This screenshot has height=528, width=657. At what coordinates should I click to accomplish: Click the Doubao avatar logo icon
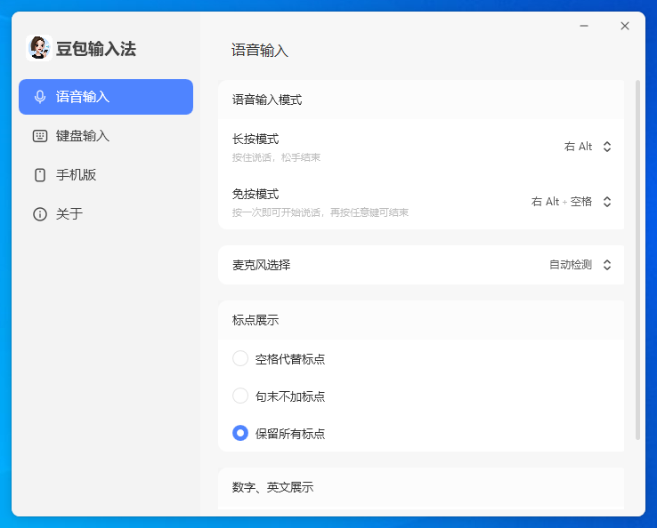[39, 48]
